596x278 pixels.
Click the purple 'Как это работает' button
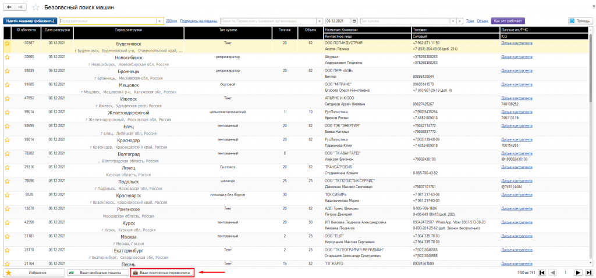[508, 21]
